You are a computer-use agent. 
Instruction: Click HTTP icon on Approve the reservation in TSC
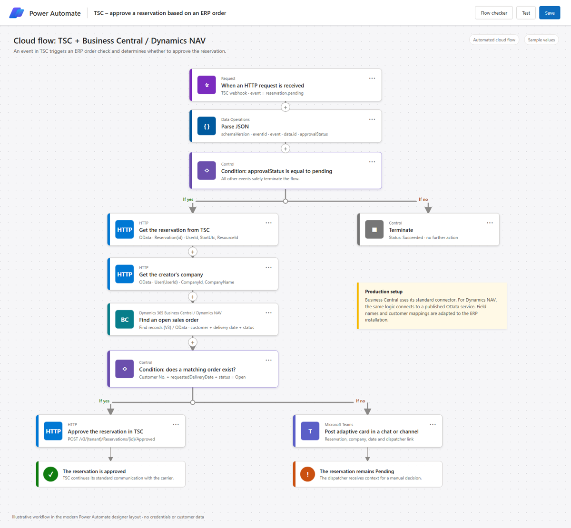click(x=53, y=431)
